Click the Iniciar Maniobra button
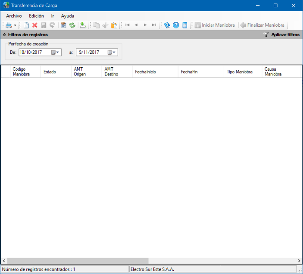Screen dimensions: 303x274 pos(215,25)
